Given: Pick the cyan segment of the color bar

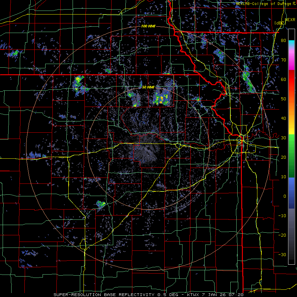Looking at the screenshot, I should pyautogui.click(x=291, y=44).
